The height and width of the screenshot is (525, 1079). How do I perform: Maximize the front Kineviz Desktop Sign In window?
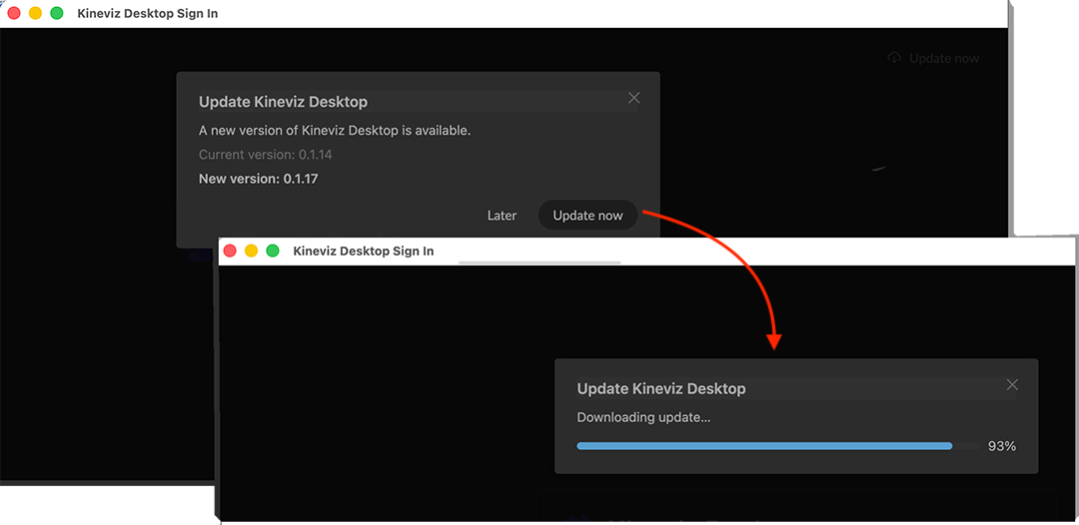click(273, 251)
